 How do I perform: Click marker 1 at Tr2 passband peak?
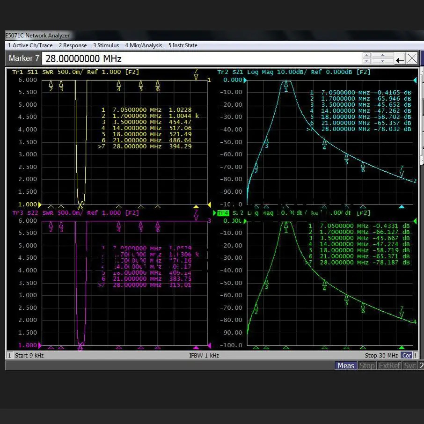click(286, 86)
